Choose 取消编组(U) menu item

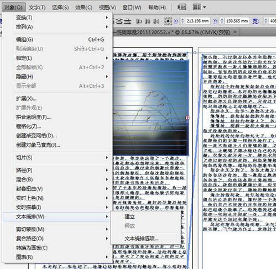57,49
